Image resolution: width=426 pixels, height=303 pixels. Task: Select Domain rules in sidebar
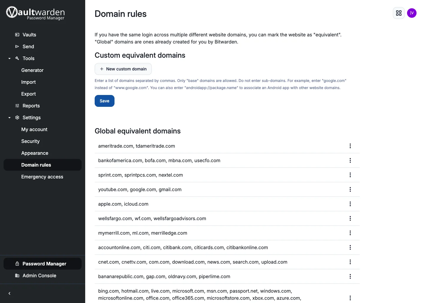(x=43, y=165)
